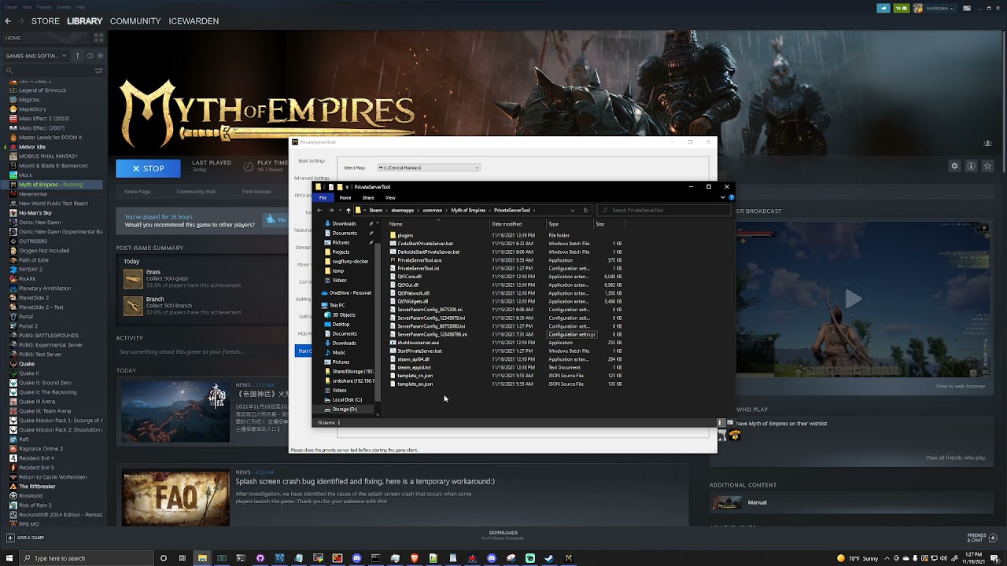Open the FAQ news thumbnail

[x=176, y=498]
